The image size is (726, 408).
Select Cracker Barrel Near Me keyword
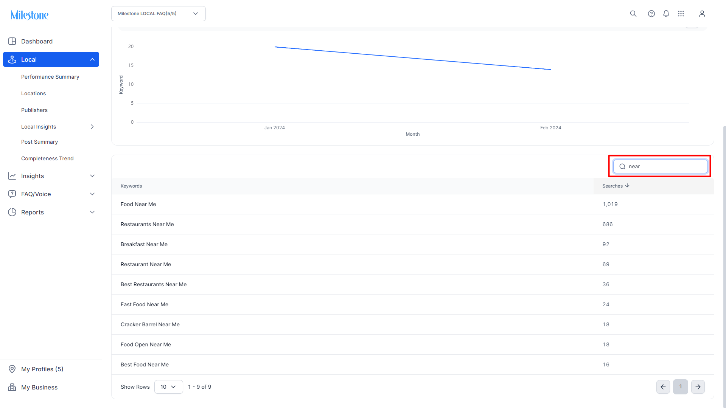coord(150,324)
